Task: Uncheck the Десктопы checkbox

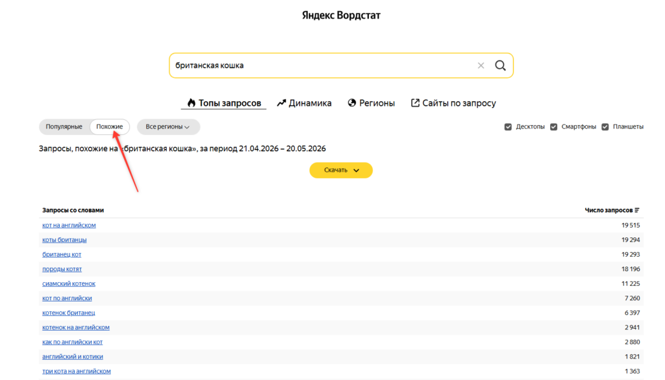Action: 508,126
